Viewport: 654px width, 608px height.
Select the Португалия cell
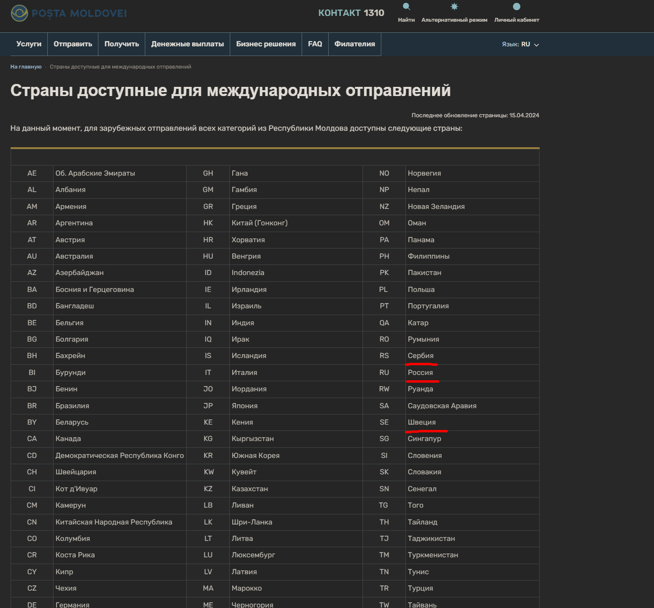point(473,306)
